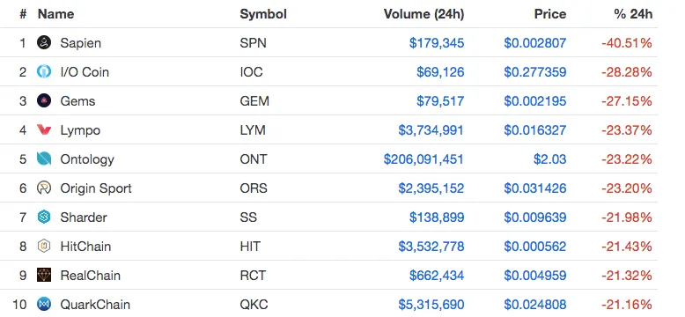The width and height of the screenshot is (685, 317).
Task: Sort table by Price column header
Action: 550,14
